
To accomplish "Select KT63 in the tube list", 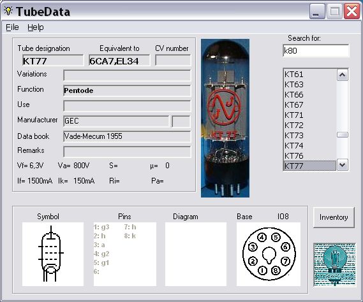I will 310,84.
